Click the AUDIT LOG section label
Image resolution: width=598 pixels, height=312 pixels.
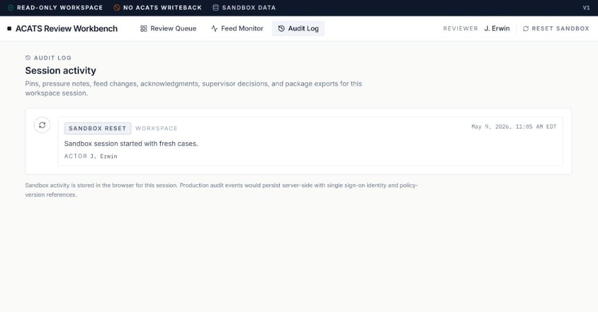(x=53, y=58)
